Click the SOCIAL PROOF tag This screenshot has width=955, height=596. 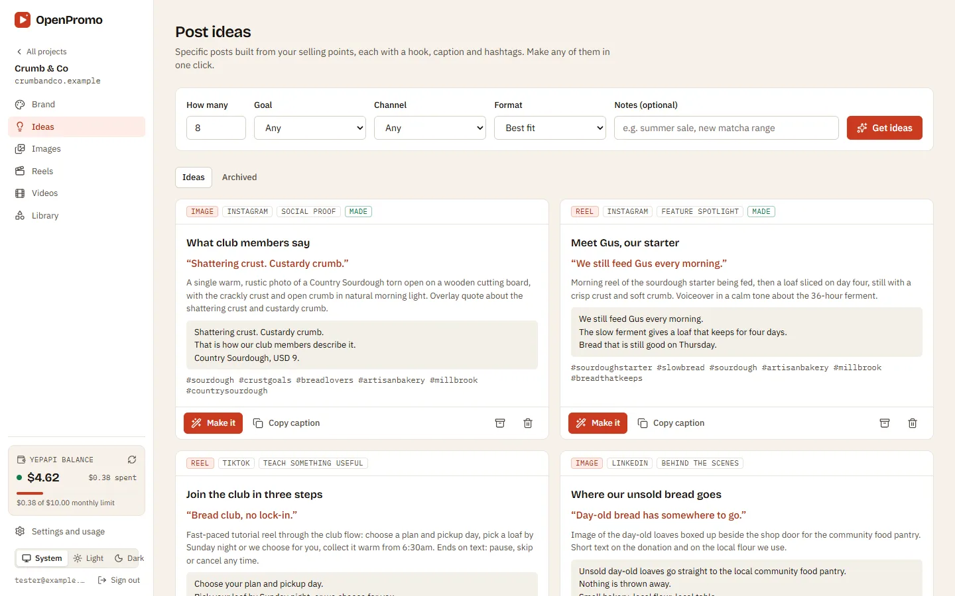[308, 212]
